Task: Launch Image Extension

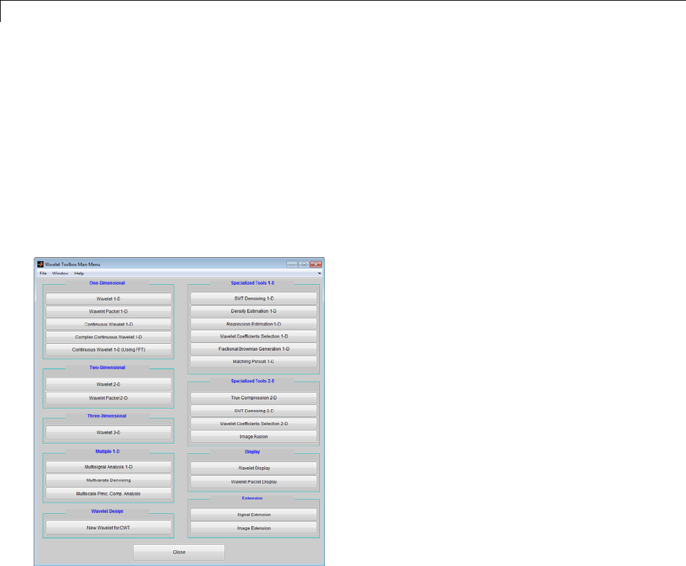Action: 254,528
